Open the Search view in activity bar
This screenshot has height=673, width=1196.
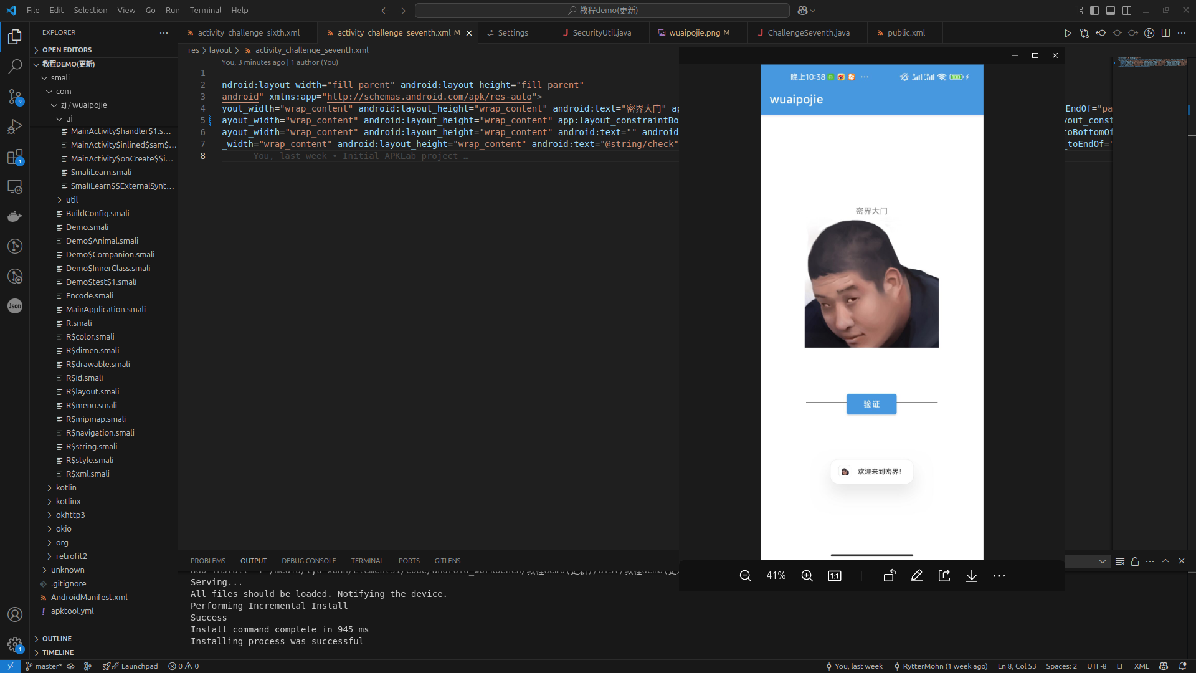point(15,66)
